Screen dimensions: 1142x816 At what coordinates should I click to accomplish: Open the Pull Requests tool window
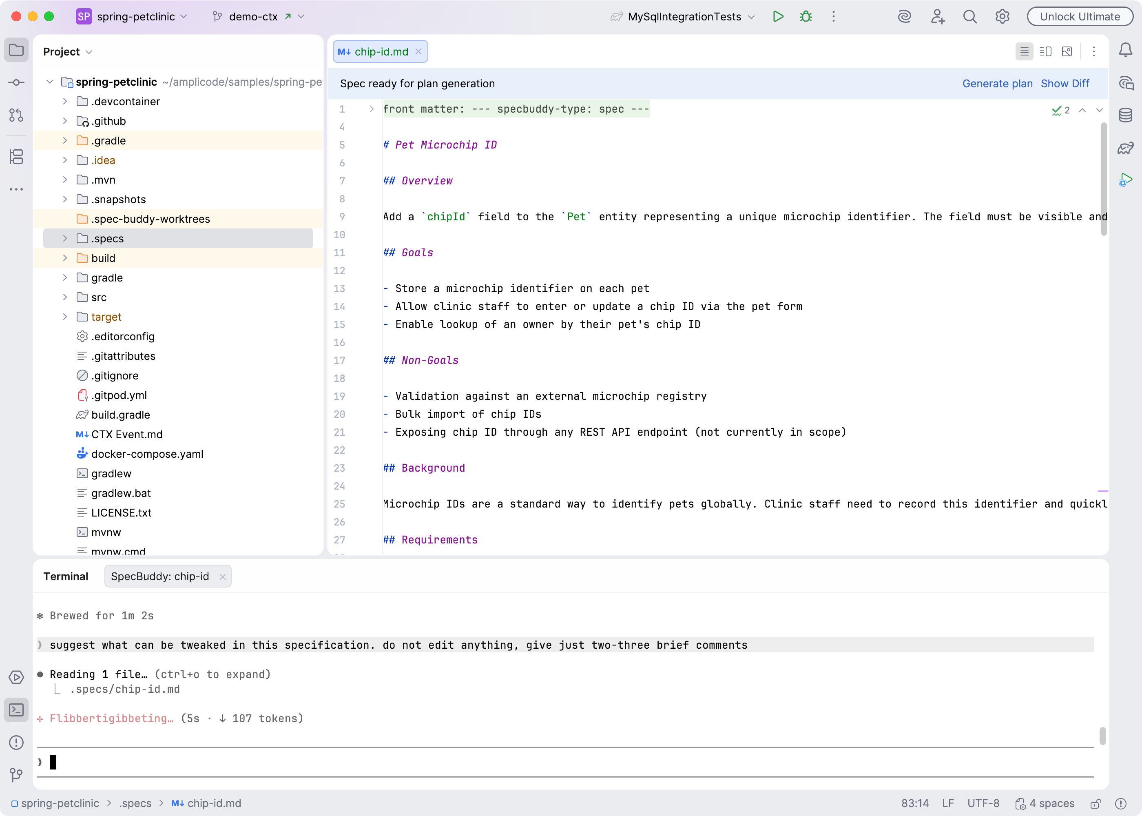point(16,115)
